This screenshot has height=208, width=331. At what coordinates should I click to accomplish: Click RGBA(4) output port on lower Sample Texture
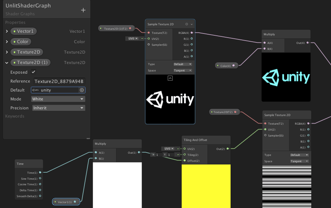point(308,124)
